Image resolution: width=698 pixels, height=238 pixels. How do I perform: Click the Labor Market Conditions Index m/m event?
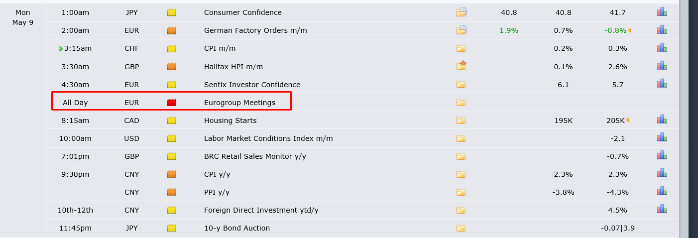pos(268,138)
